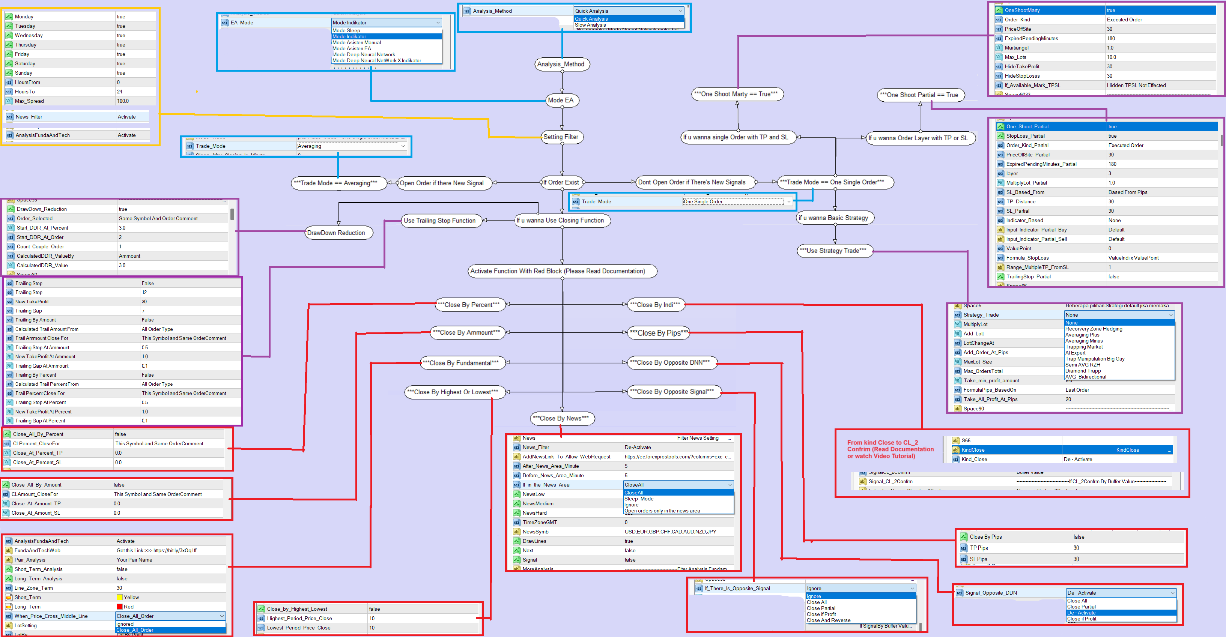Open the Strategy_Trade None dropdown
Screen dimensions: 1226x637
pos(1119,315)
